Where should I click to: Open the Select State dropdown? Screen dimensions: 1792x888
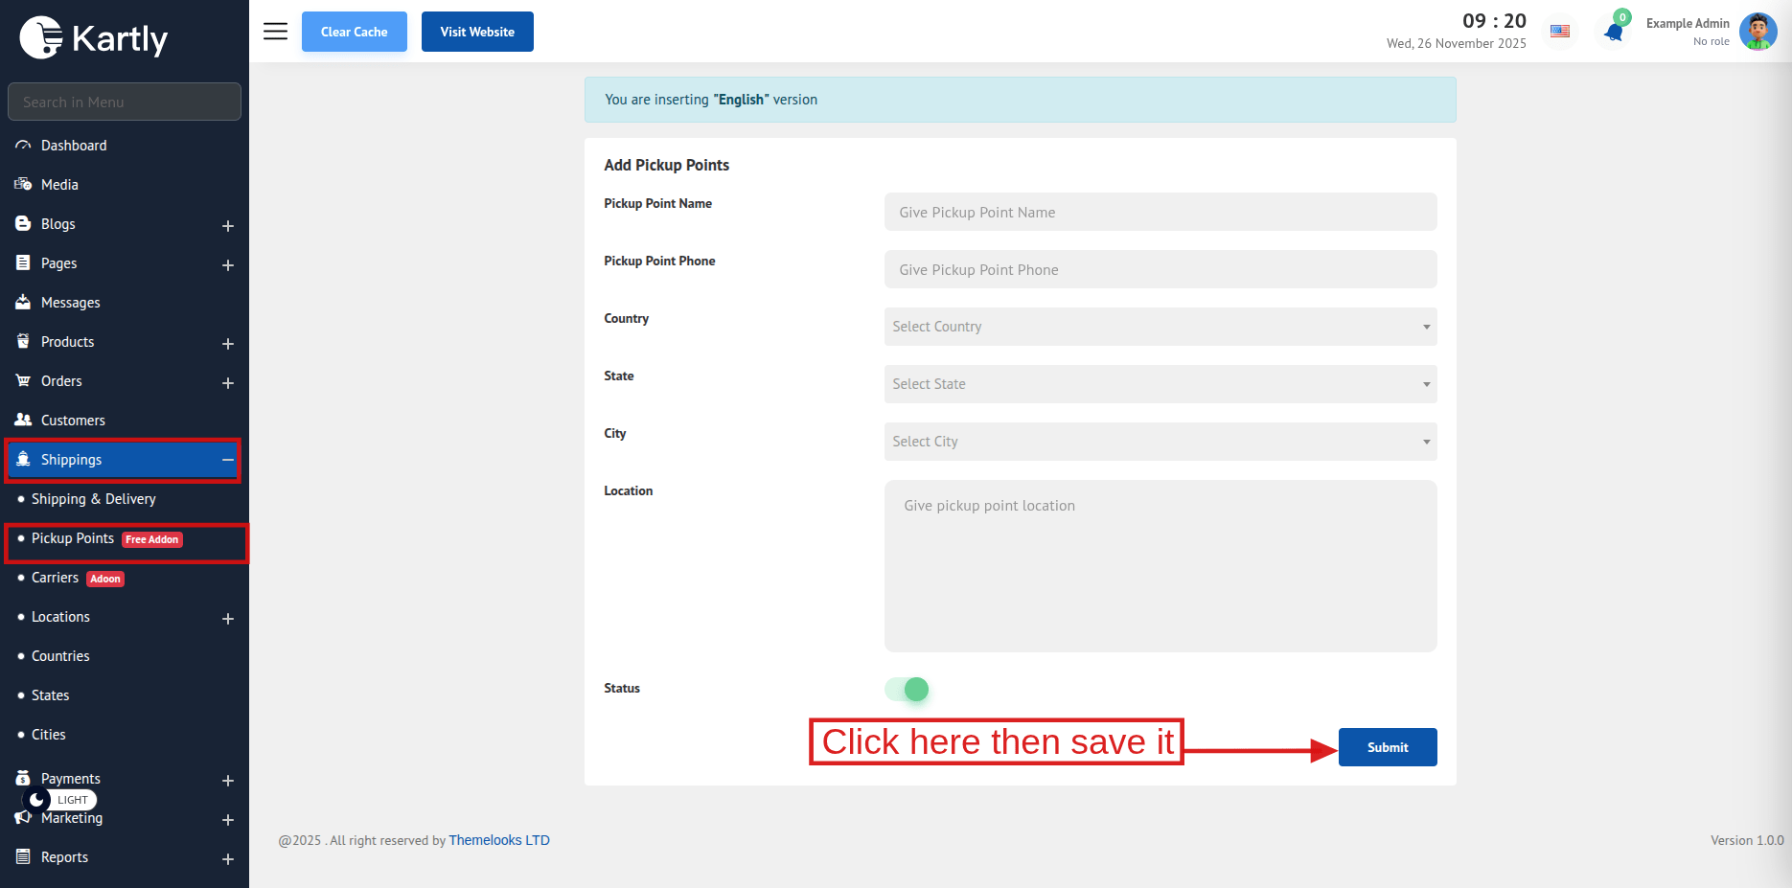click(x=1160, y=384)
